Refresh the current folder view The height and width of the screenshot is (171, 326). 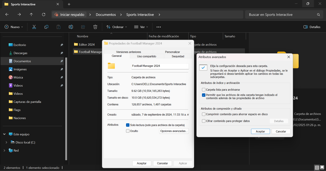click(x=44, y=15)
